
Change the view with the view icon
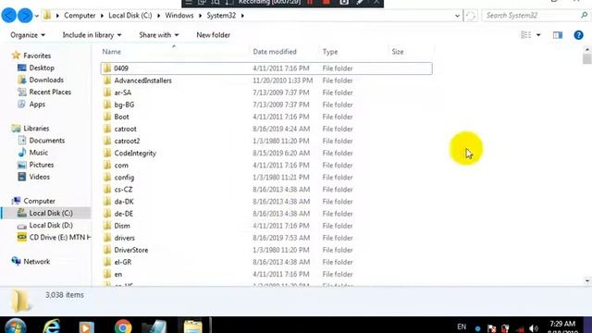click(525, 35)
